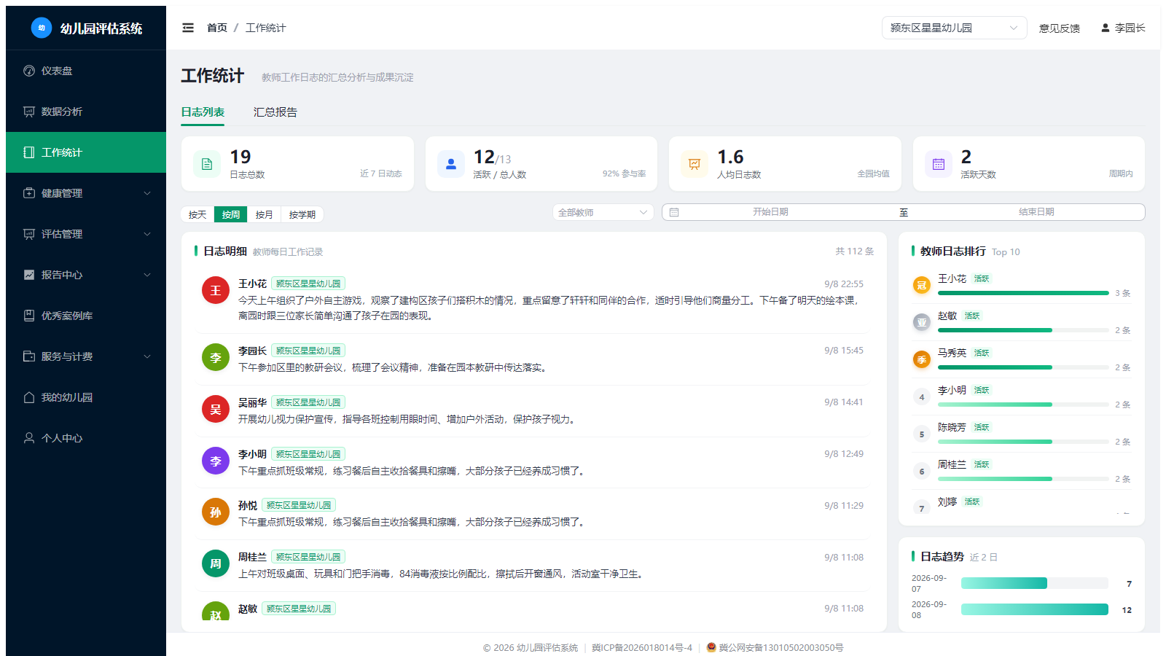Click the calendar icon in date range picker
1166x656 pixels.
pos(674,212)
